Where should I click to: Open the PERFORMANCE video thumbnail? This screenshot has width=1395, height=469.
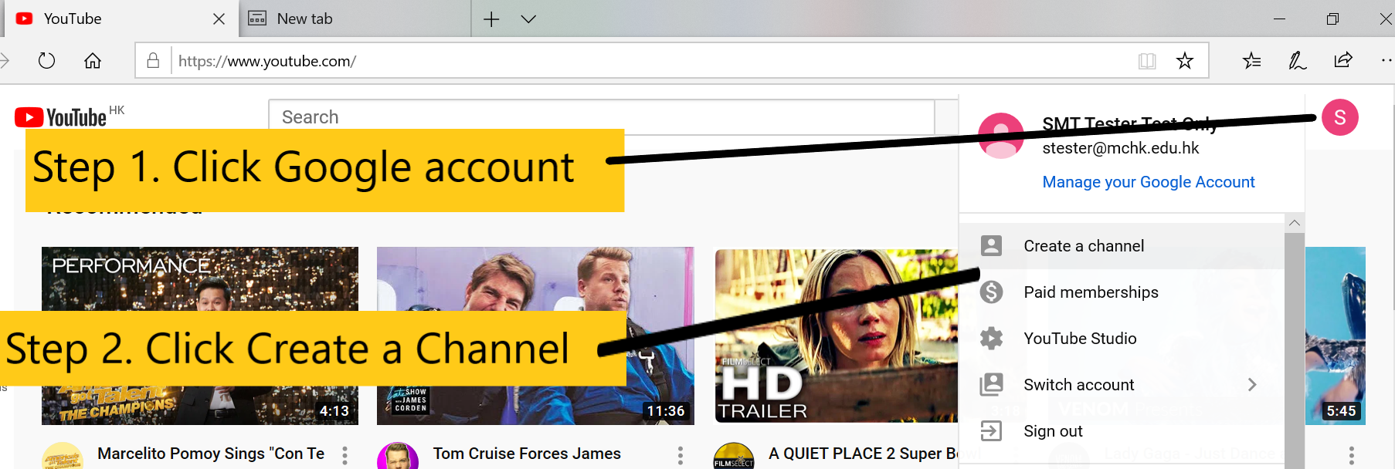200,336
